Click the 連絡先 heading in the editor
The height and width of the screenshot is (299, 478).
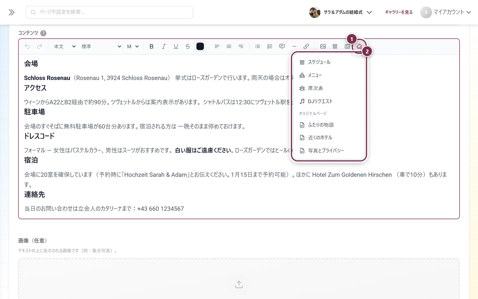[35, 194]
